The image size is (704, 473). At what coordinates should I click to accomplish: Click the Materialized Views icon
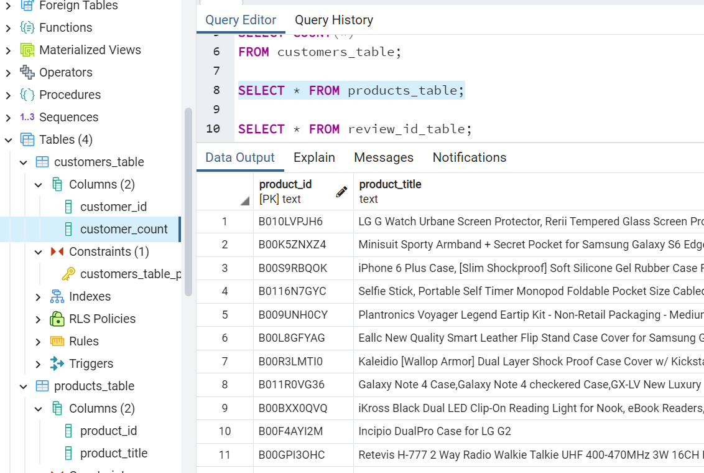pos(27,50)
